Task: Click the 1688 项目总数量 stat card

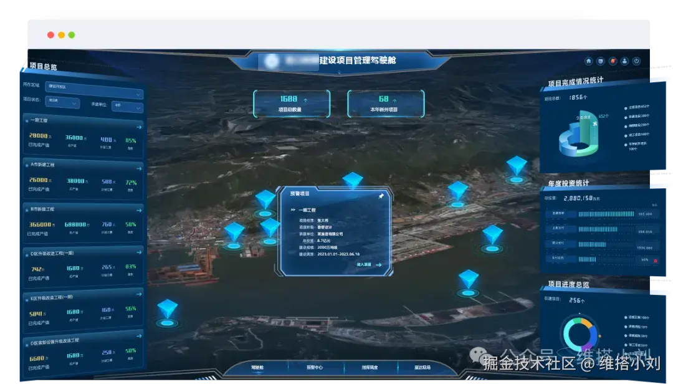Action: tap(292, 103)
